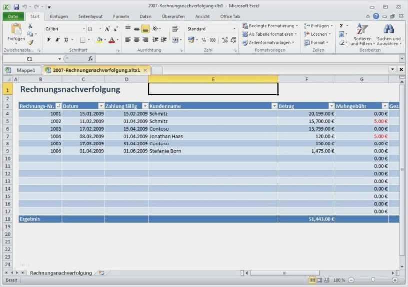Image resolution: width=408 pixels, height=287 pixels.
Task: Open the name box E1 dropdown arrow
Action: click(59, 59)
